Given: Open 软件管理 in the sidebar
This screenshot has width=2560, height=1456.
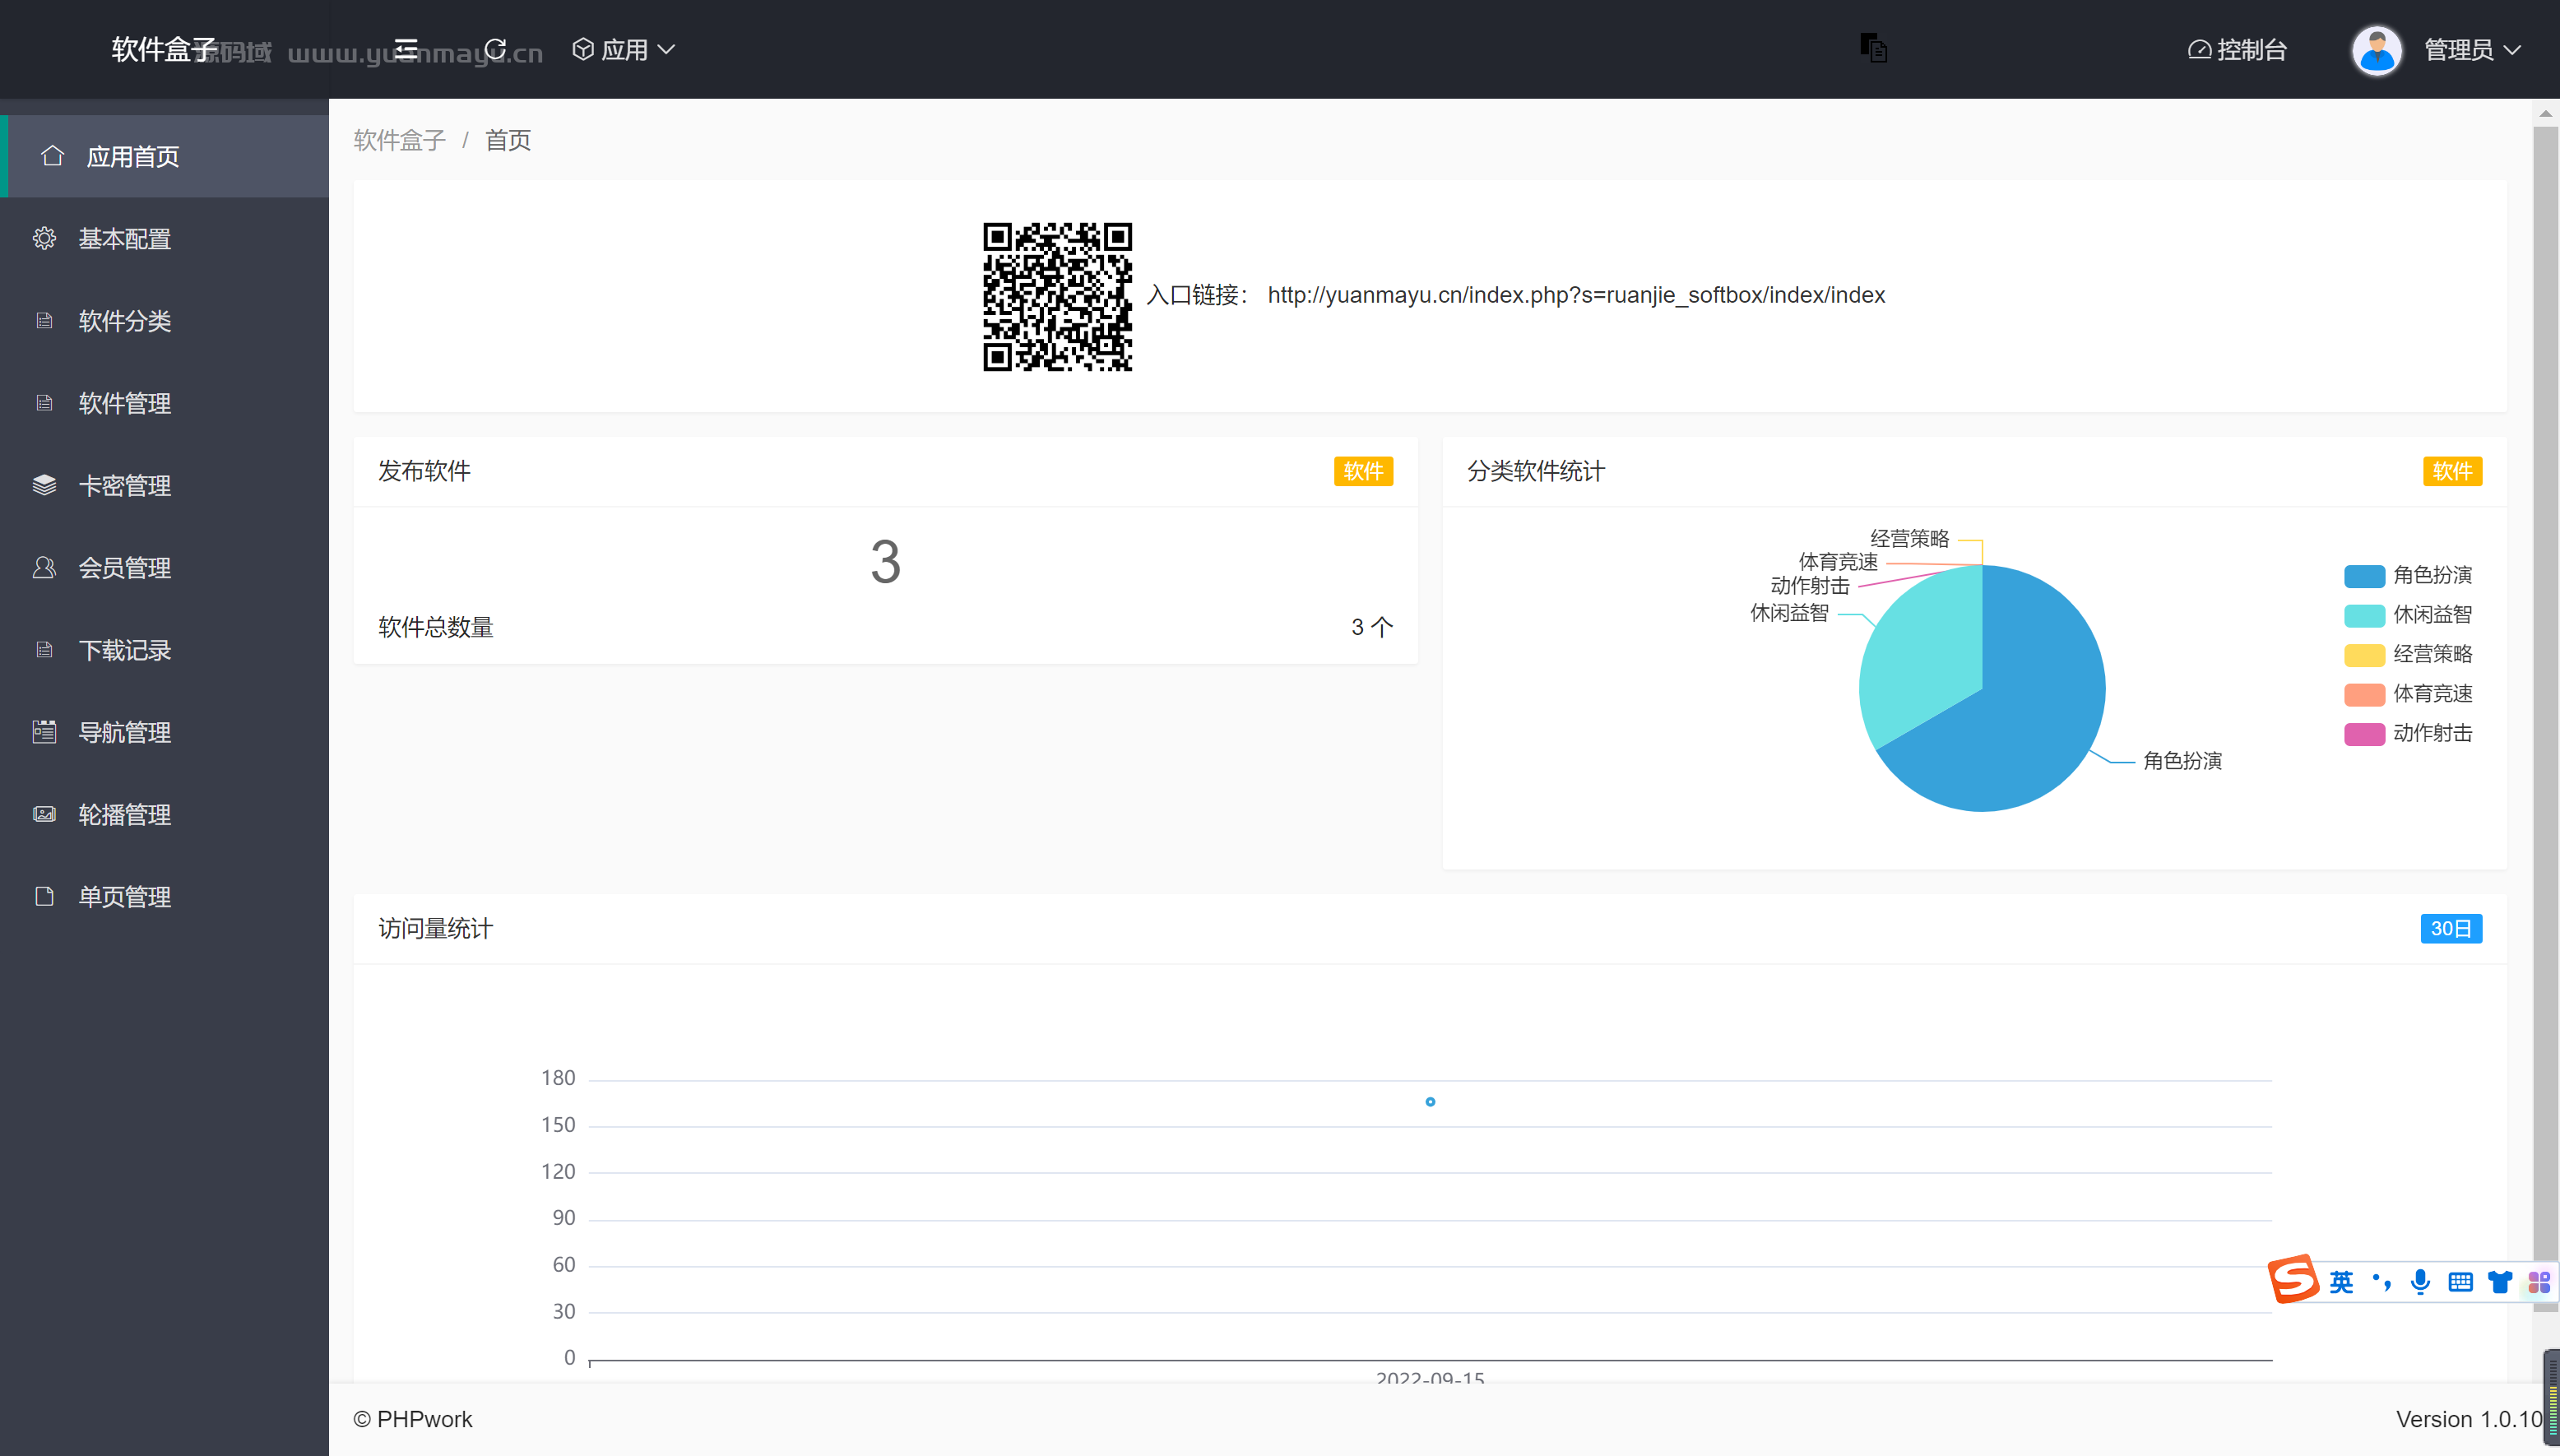Looking at the screenshot, I should (125, 403).
